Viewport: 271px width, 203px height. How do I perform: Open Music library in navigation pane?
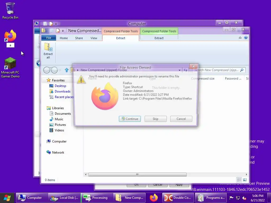(x=59, y=119)
